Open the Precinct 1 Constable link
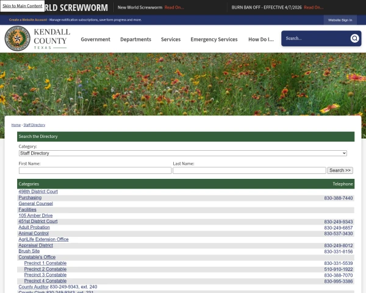Screen dimensions: 366x293 [x=45, y=263]
